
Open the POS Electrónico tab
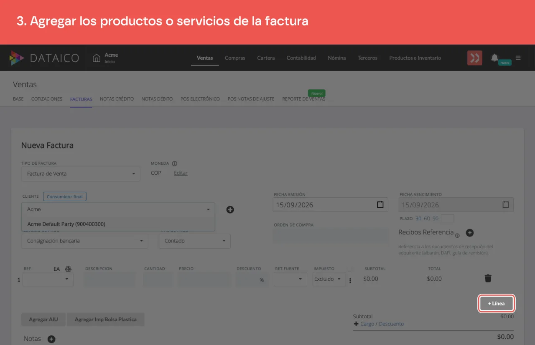tap(200, 99)
